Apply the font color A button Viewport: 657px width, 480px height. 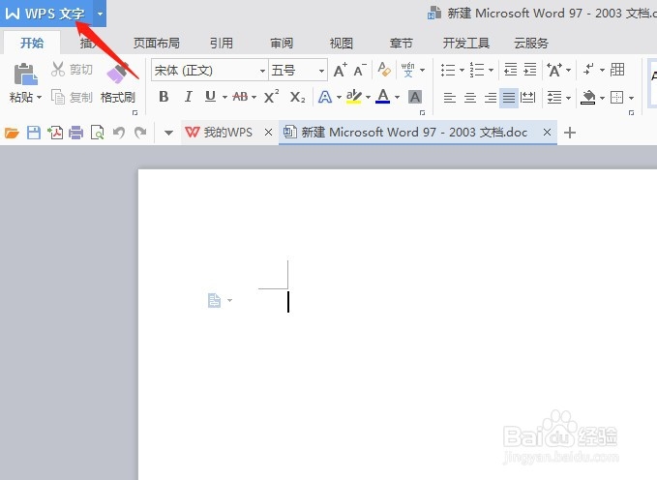[x=382, y=97]
